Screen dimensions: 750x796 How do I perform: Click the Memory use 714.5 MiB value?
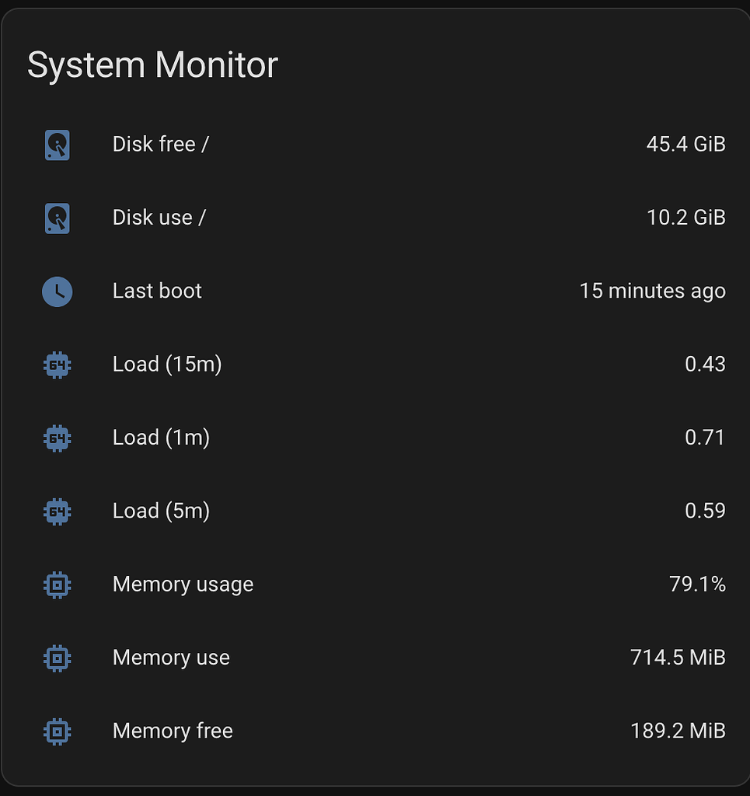(678, 658)
